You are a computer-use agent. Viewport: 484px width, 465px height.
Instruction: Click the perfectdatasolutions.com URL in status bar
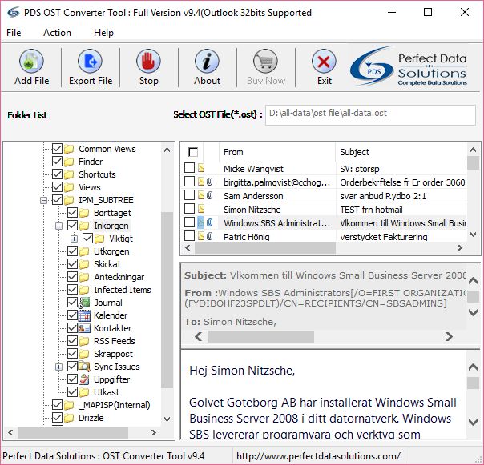click(318, 456)
